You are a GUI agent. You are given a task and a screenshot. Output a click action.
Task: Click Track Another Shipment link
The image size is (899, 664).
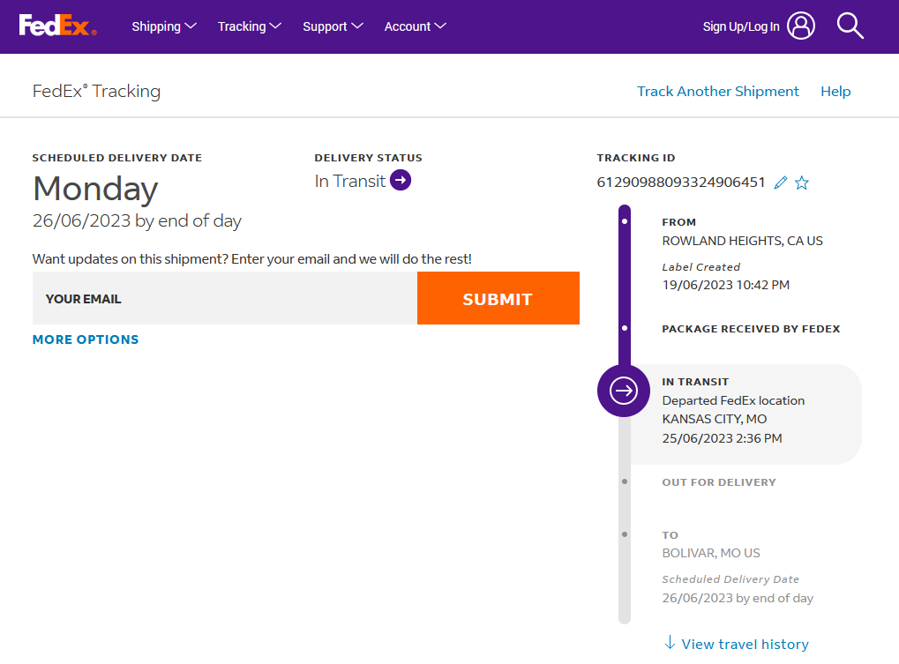pyautogui.click(x=717, y=91)
